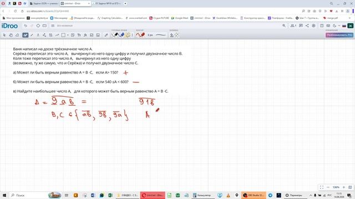
Task: Switch to the first browser tab
Action: 44,4
